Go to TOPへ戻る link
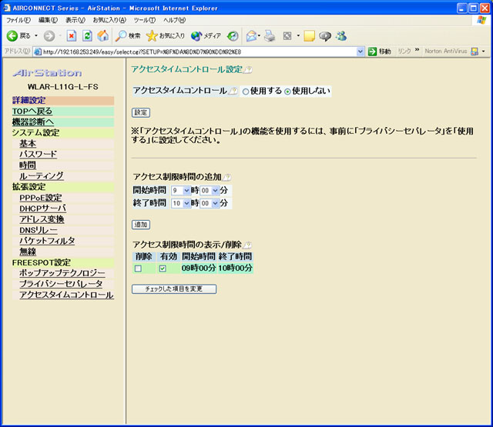This screenshot has height=427, width=493. point(32,112)
